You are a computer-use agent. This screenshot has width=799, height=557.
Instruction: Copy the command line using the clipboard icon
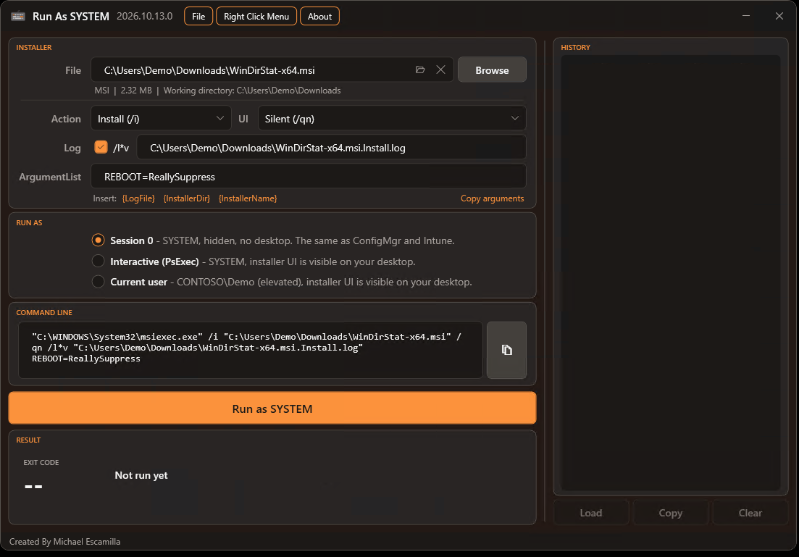point(506,350)
